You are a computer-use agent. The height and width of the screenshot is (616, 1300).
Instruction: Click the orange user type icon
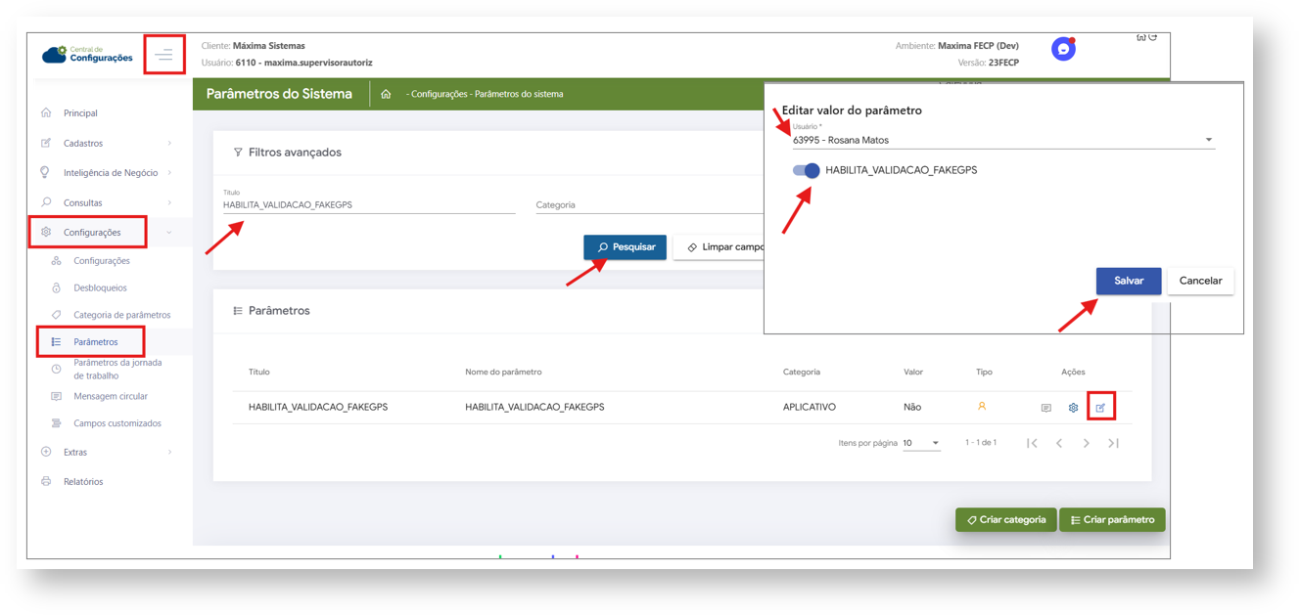pyautogui.click(x=982, y=407)
